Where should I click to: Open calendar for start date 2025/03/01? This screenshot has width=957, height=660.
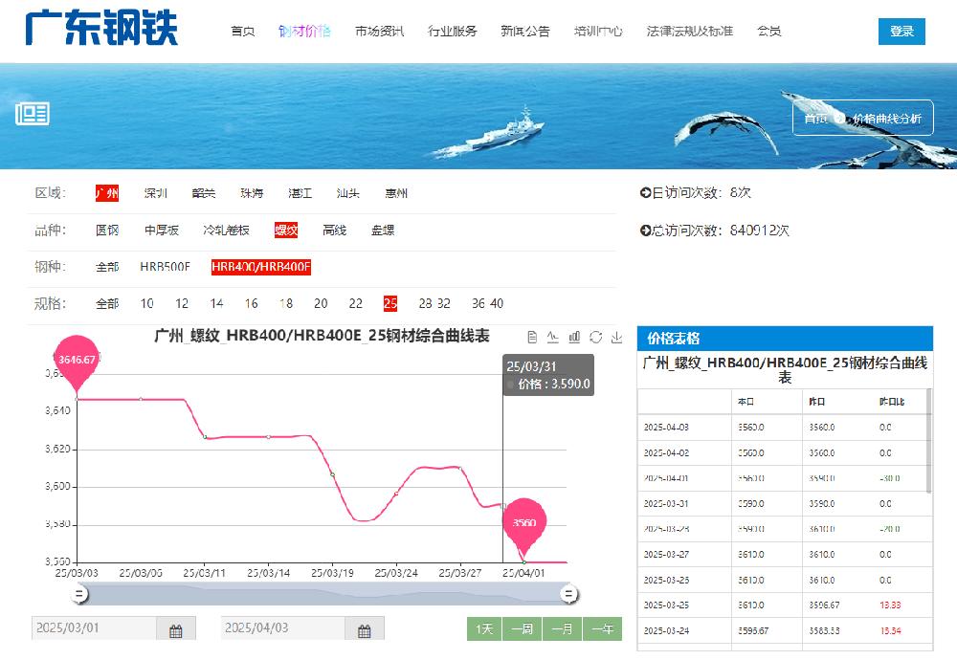click(176, 630)
